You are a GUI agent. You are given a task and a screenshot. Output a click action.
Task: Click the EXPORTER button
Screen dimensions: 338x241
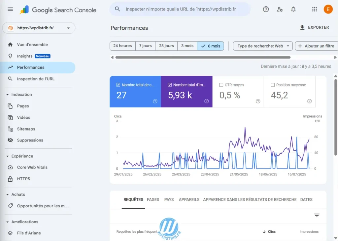314,27
